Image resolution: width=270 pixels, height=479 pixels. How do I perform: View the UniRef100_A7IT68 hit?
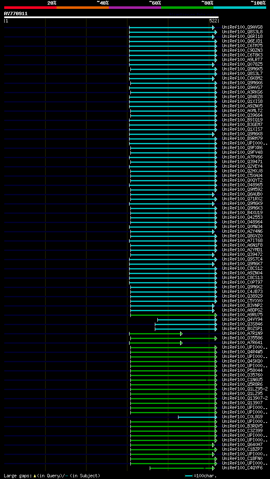click(242, 240)
